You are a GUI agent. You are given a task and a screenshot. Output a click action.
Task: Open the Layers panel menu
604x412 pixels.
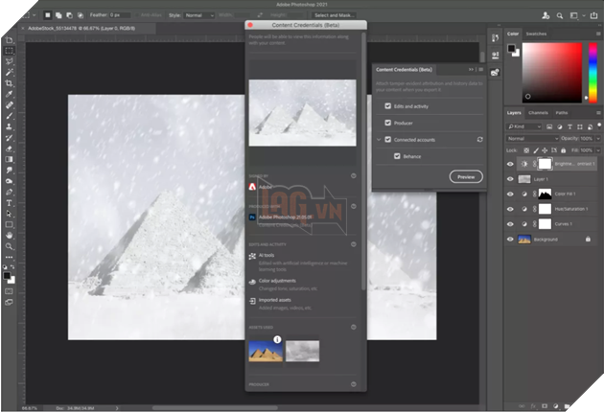(x=598, y=113)
